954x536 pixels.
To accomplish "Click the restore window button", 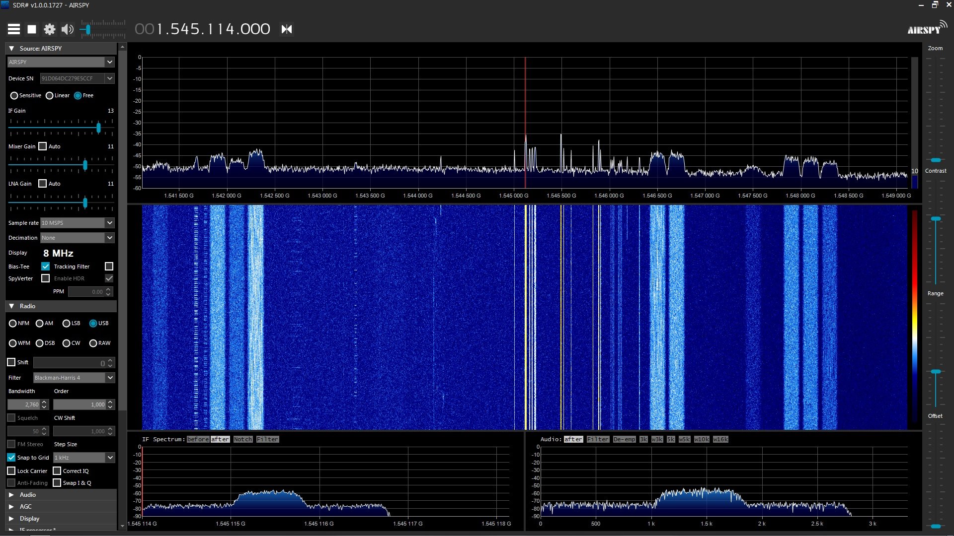I will click(935, 5).
